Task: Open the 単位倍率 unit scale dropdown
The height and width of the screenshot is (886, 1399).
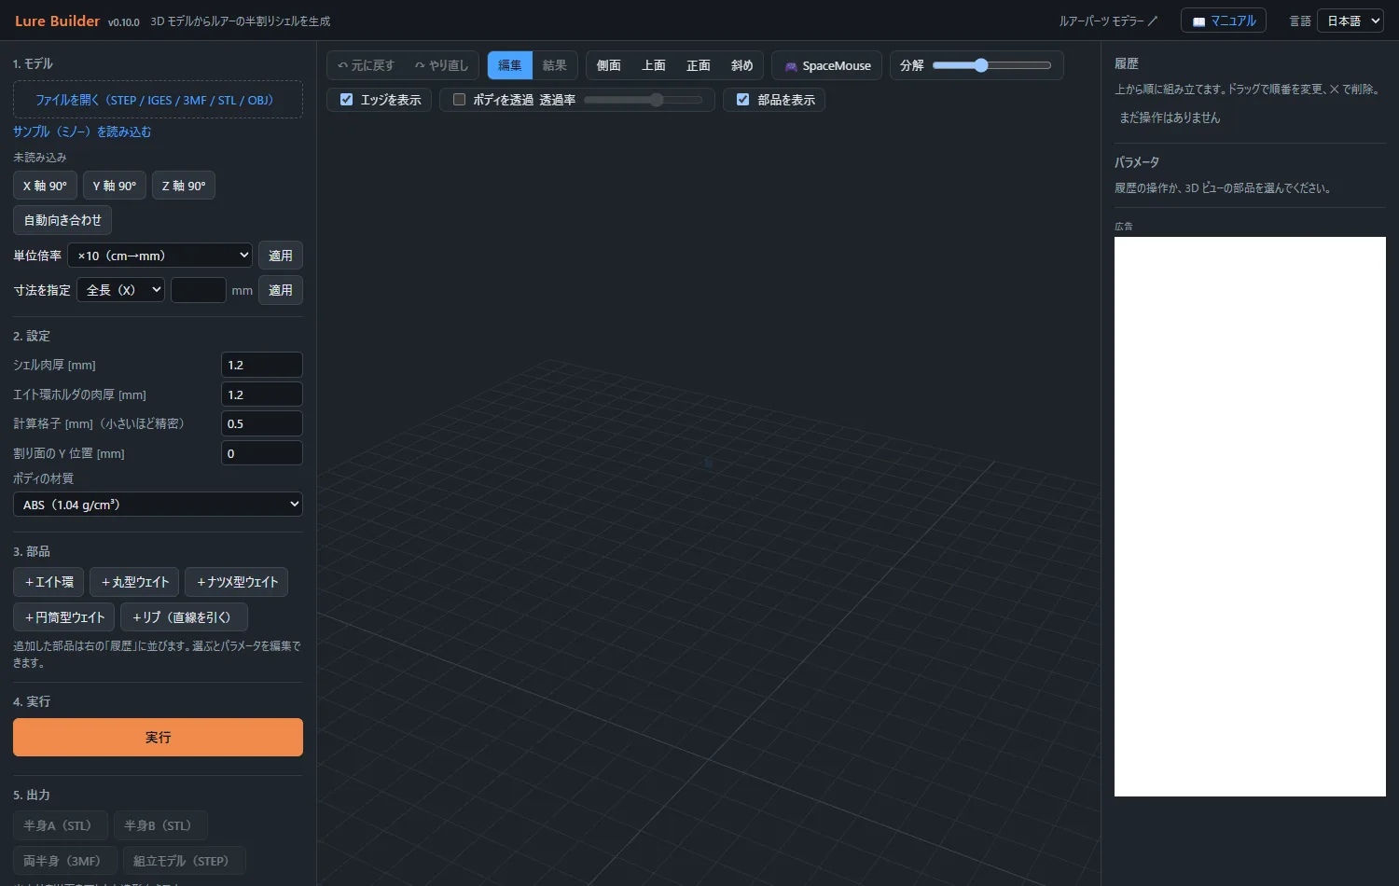Action: [x=160, y=256]
